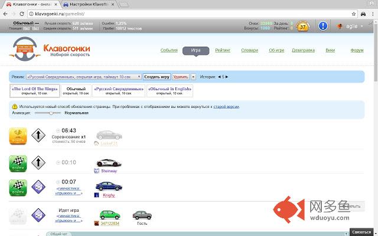
Task: Open the game mode dropdown
Action: pos(84,77)
